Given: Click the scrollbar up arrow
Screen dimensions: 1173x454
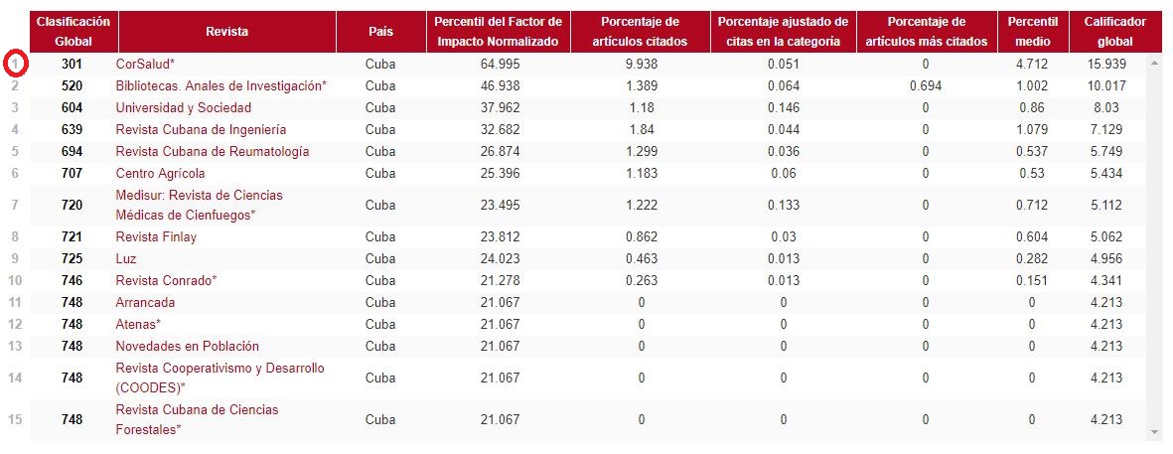Looking at the screenshot, I should click(x=1154, y=64).
